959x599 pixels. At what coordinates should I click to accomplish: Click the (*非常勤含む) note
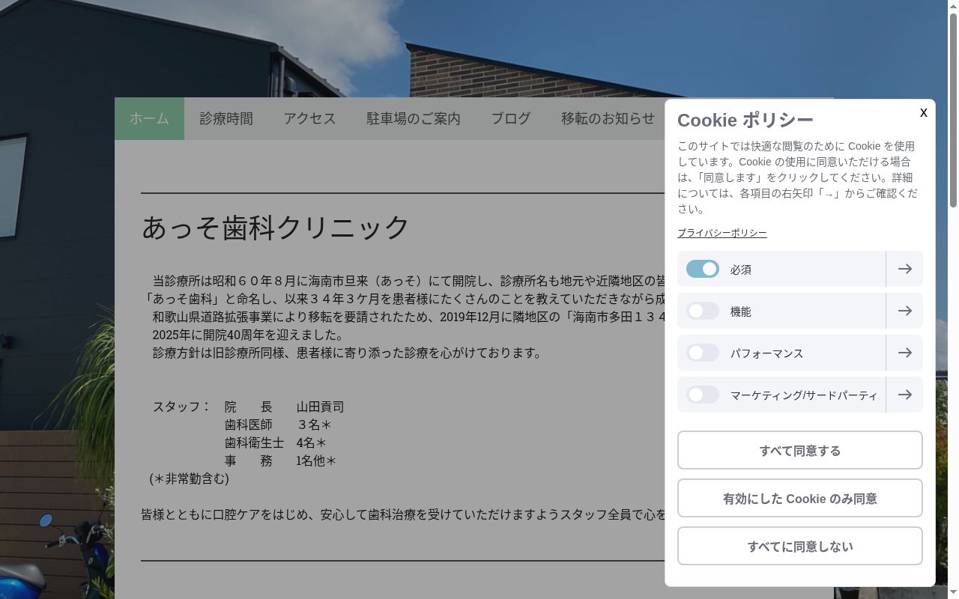click(x=189, y=478)
